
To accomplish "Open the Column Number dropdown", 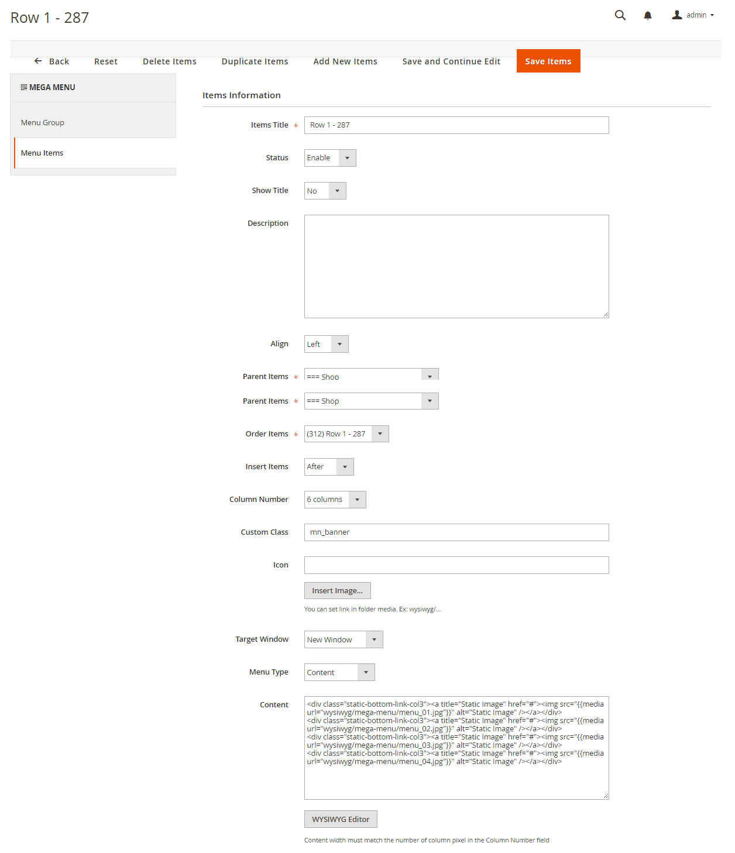I will pyautogui.click(x=335, y=500).
